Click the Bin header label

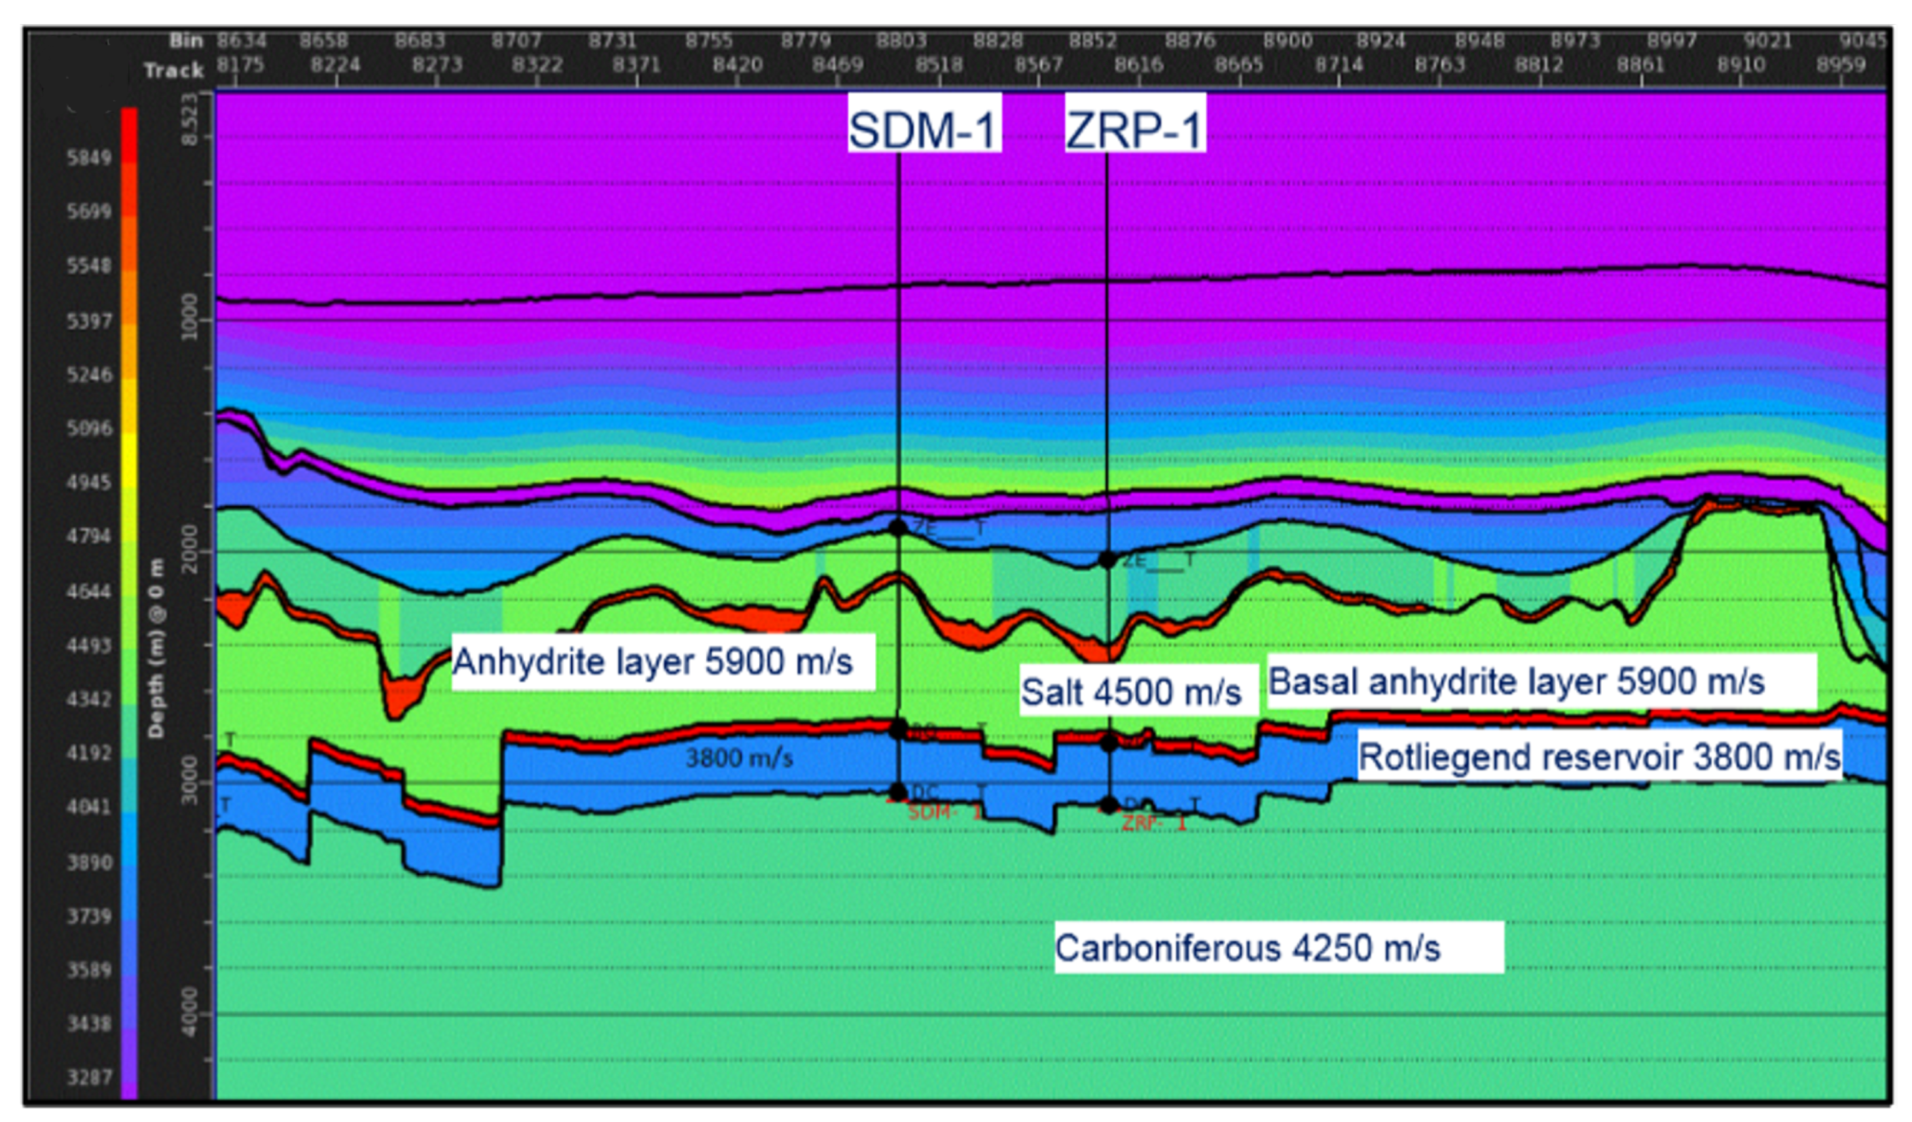[186, 41]
